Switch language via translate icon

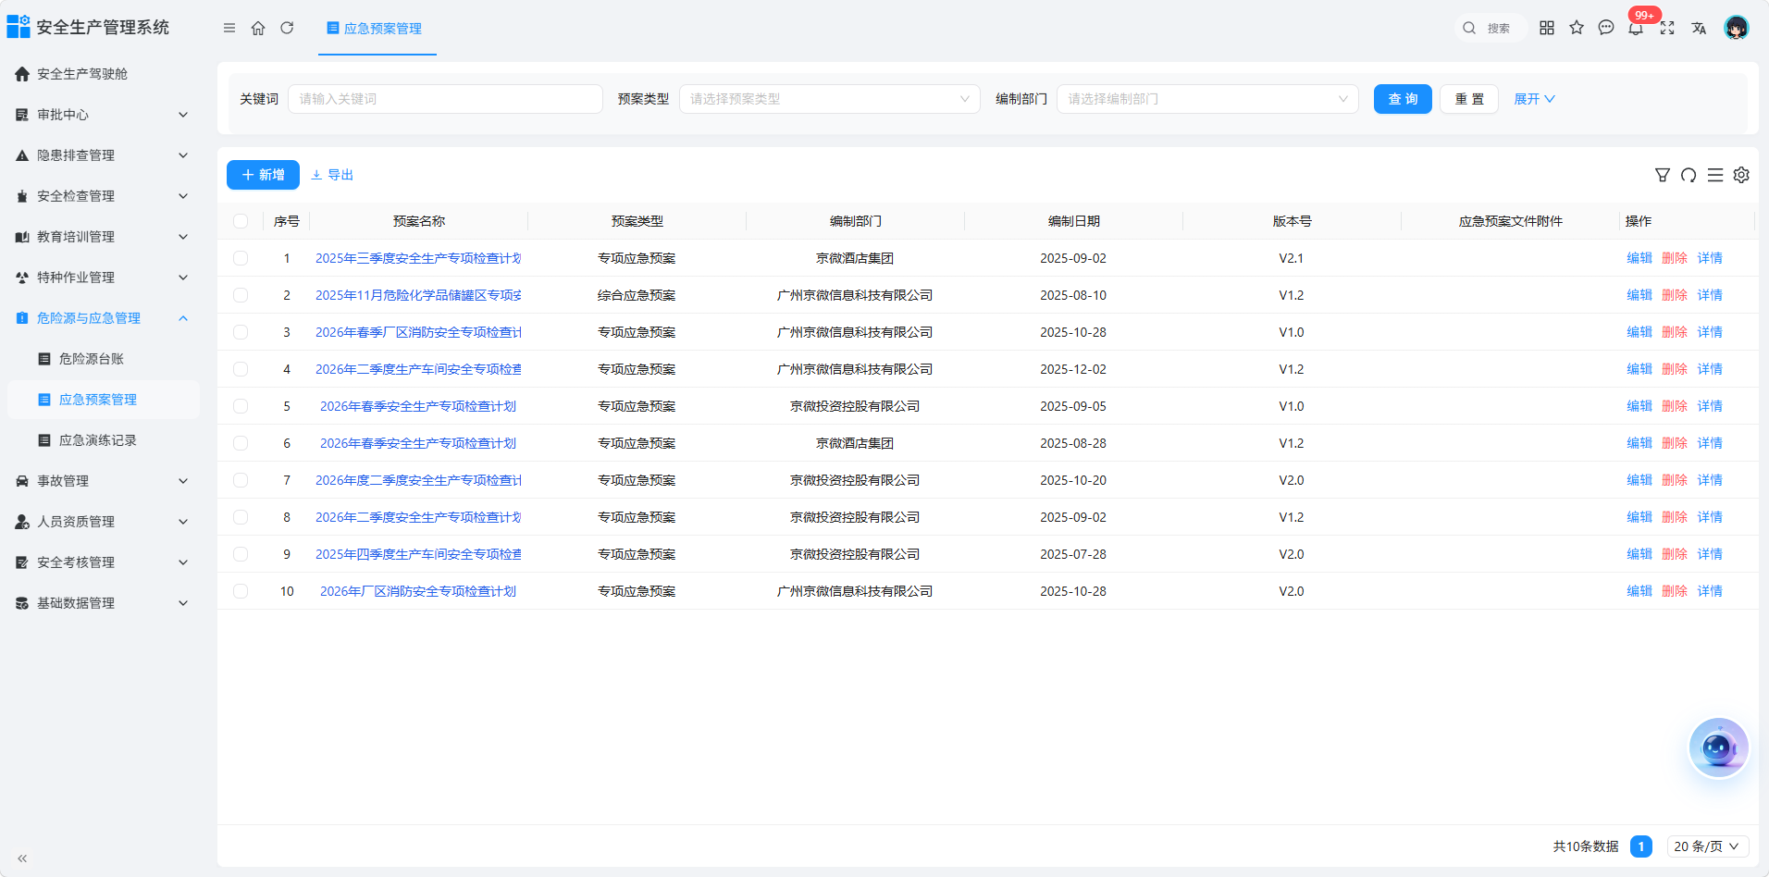tap(1699, 28)
